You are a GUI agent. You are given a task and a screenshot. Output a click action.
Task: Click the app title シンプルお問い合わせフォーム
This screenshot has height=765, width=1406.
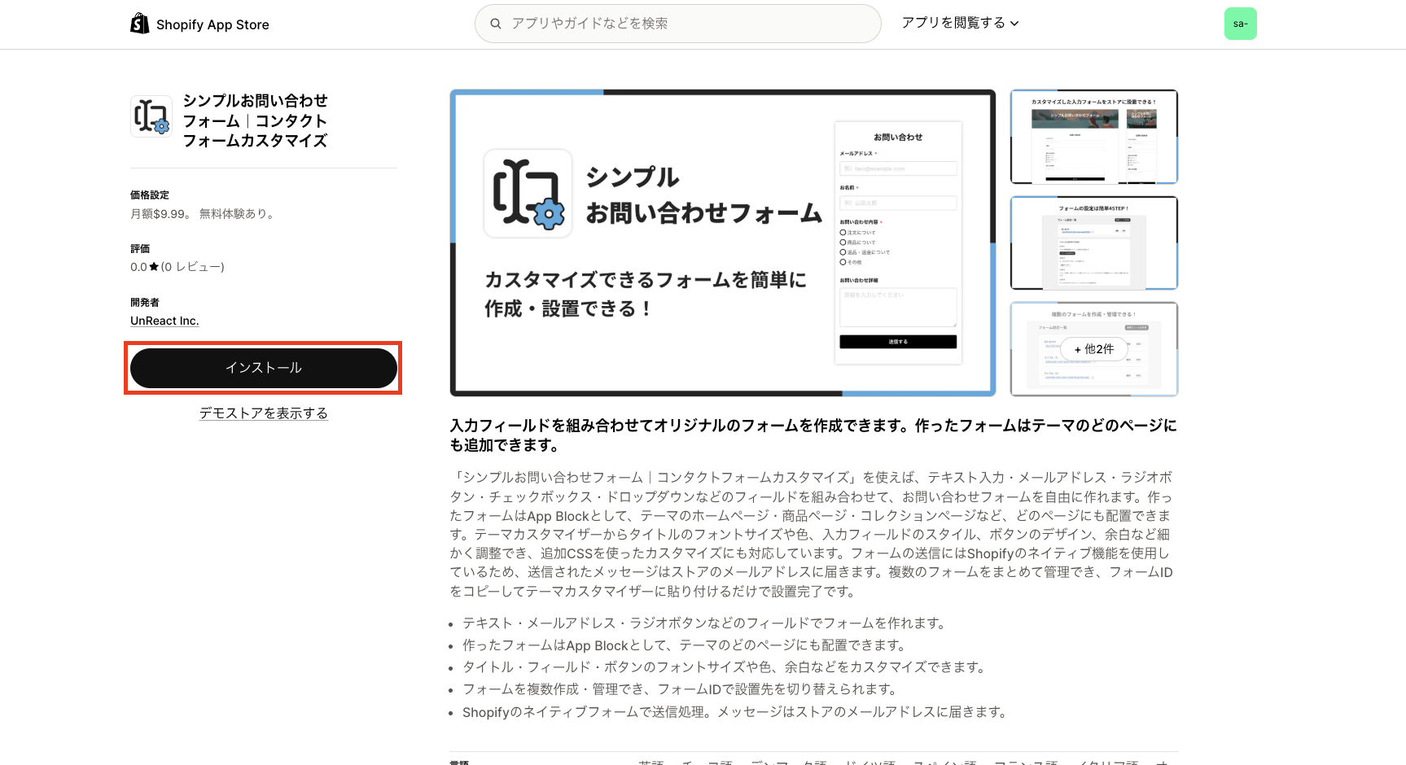255,120
